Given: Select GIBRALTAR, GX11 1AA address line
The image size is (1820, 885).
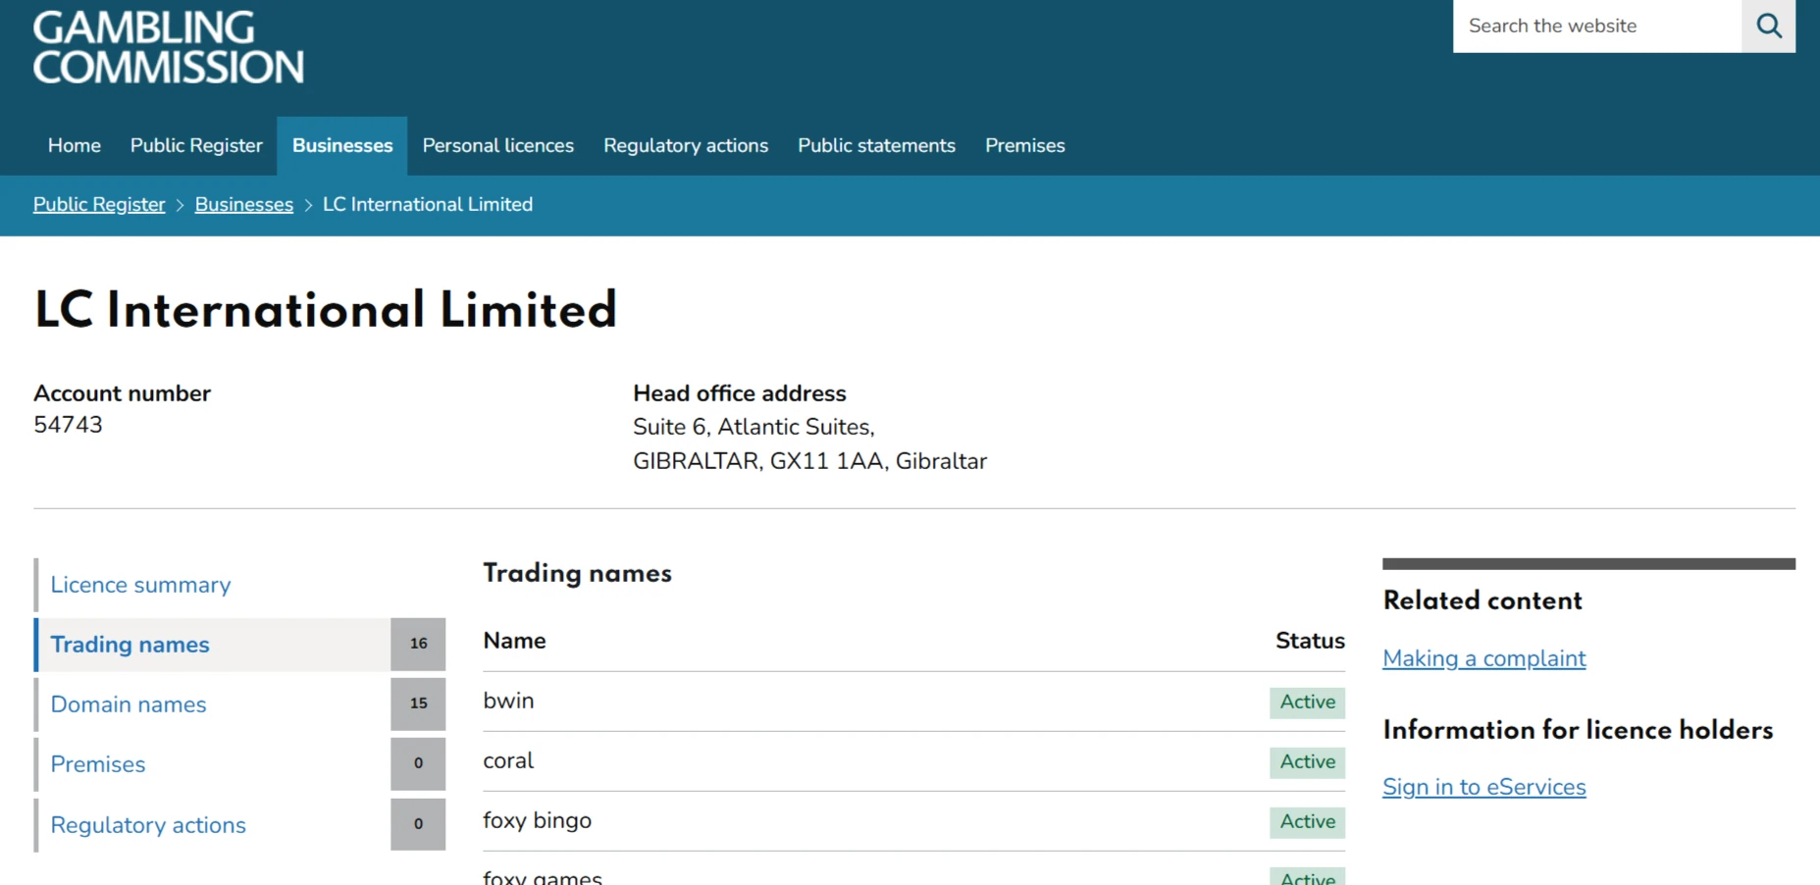Looking at the screenshot, I should tap(809, 461).
